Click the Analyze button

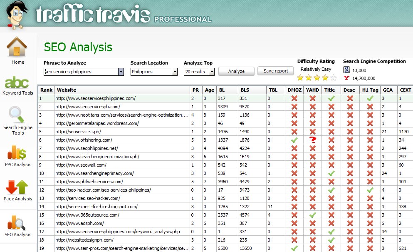pos(236,71)
